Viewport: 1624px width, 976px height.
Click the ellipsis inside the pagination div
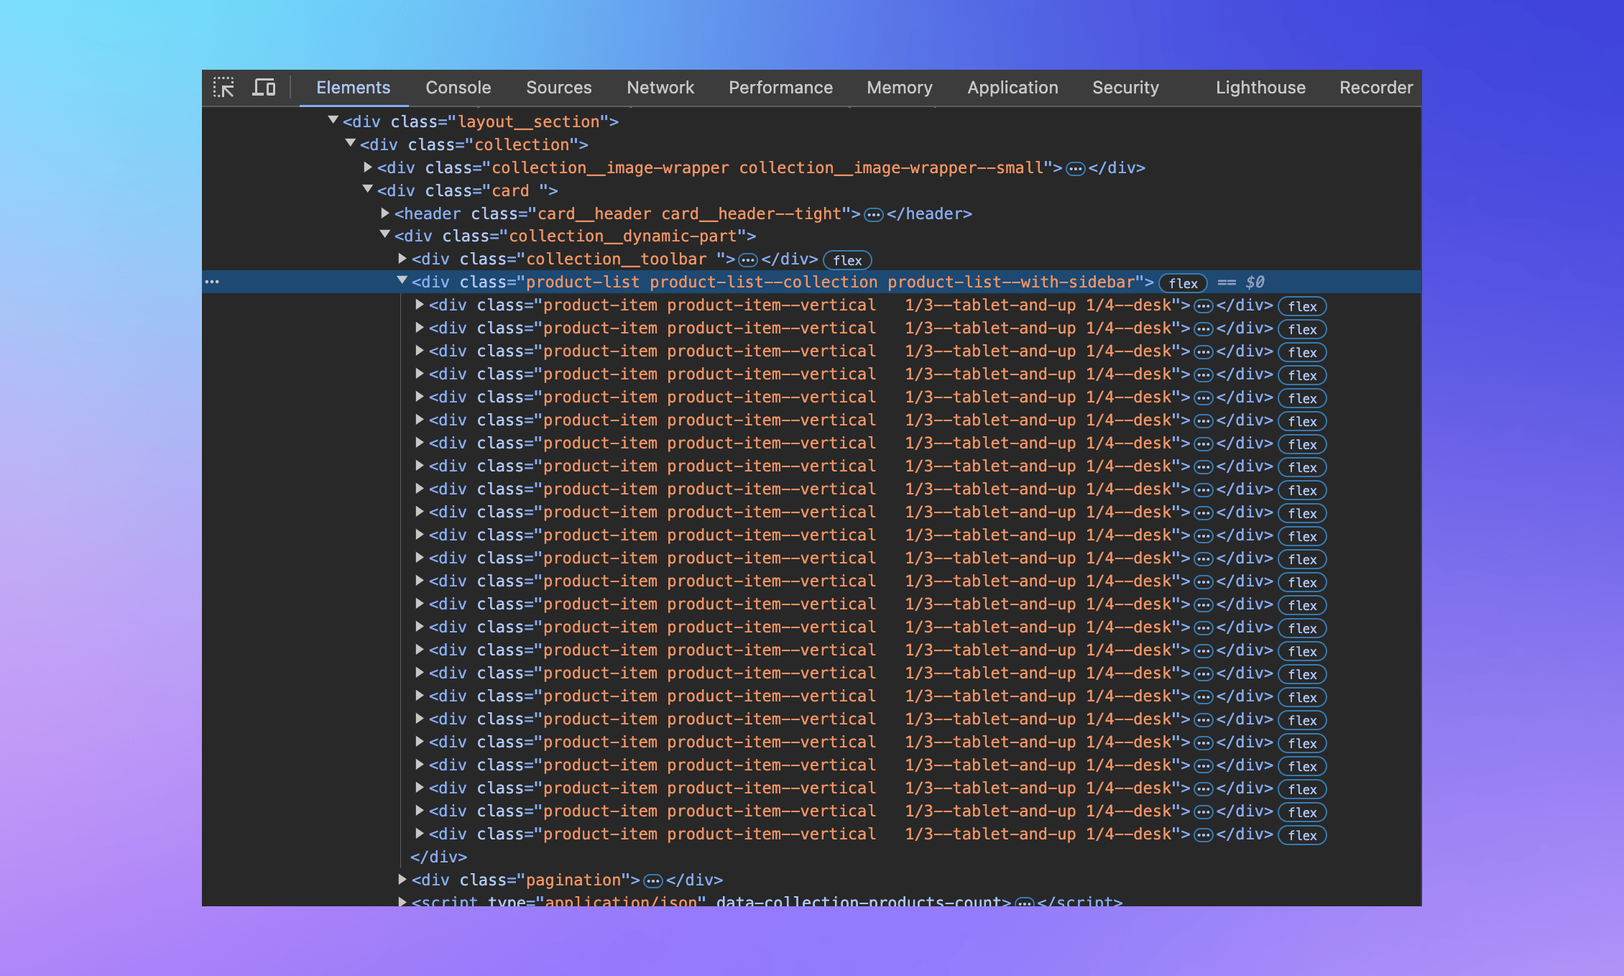(652, 880)
